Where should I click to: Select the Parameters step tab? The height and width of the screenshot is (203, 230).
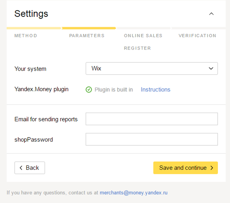87,36
